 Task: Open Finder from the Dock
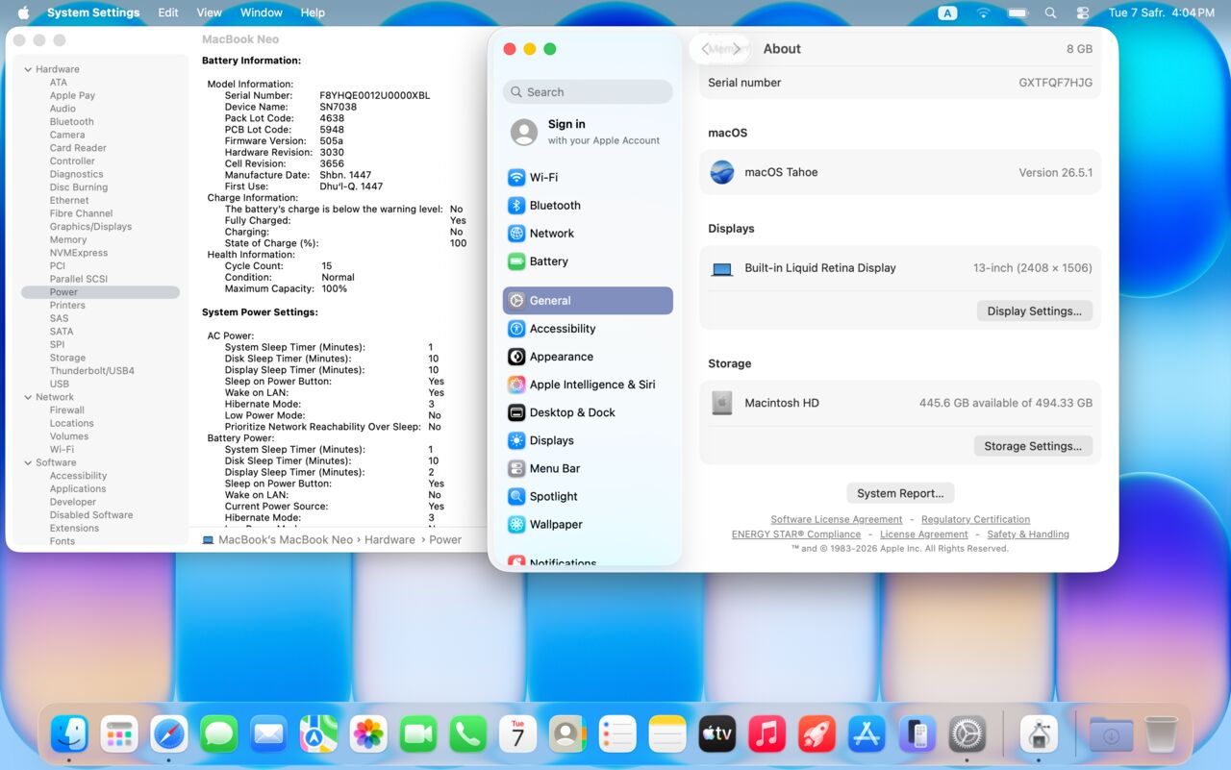[69, 735]
